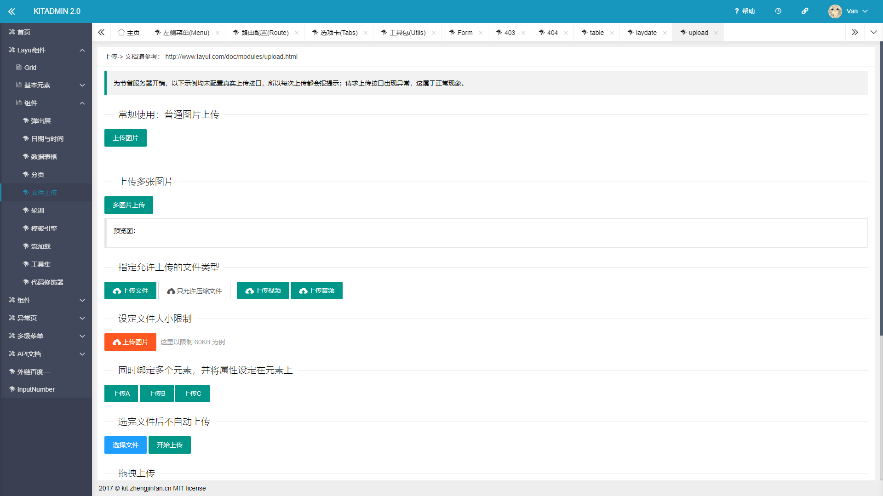Click the blue 选择文件 button
883x496 pixels.
[126, 445]
